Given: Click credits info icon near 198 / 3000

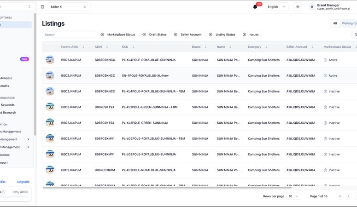Looking at the screenshot, I should [x=4, y=192].
